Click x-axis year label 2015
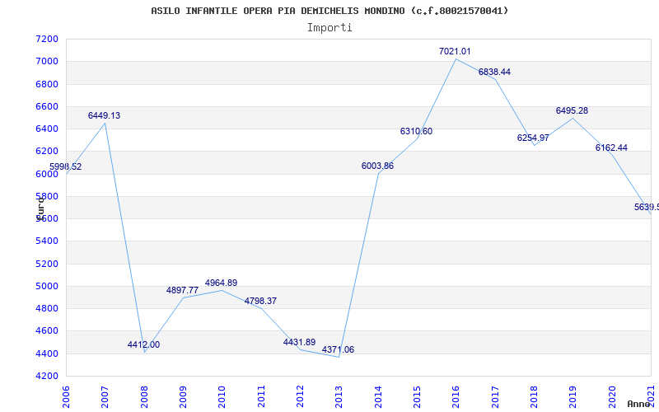Image resolution: width=659 pixels, height=412 pixels. click(x=417, y=397)
